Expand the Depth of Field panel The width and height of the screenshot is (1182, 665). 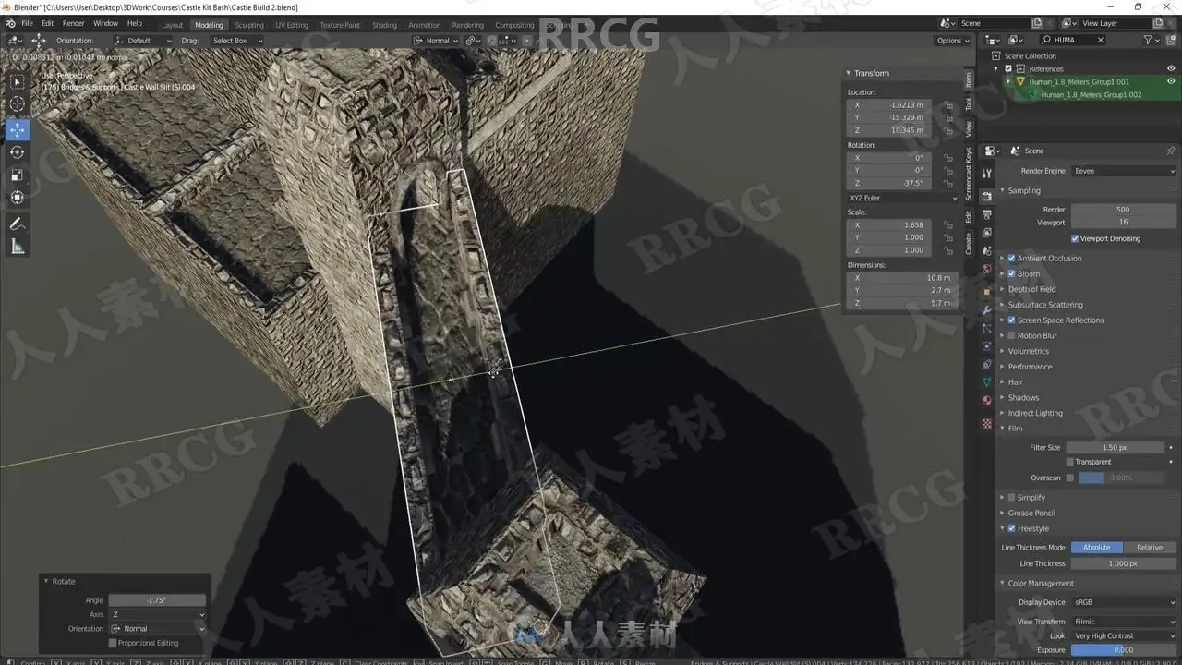click(1031, 289)
